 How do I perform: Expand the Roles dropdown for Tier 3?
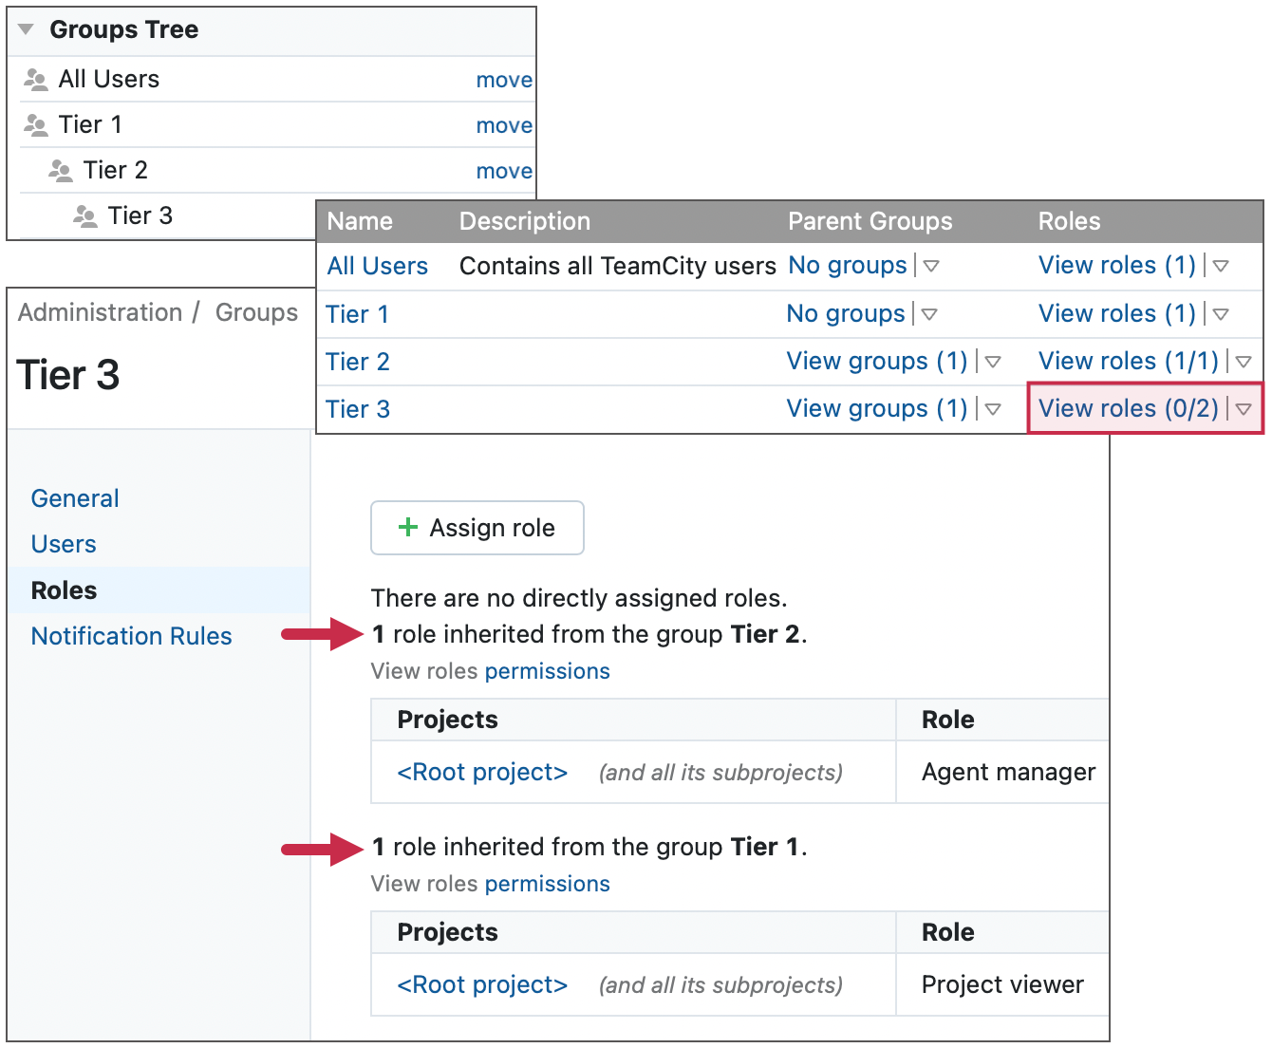click(x=1244, y=409)
